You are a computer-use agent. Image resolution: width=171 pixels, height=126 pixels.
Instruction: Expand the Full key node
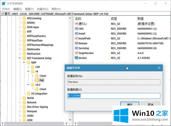[x=32, y=80]
